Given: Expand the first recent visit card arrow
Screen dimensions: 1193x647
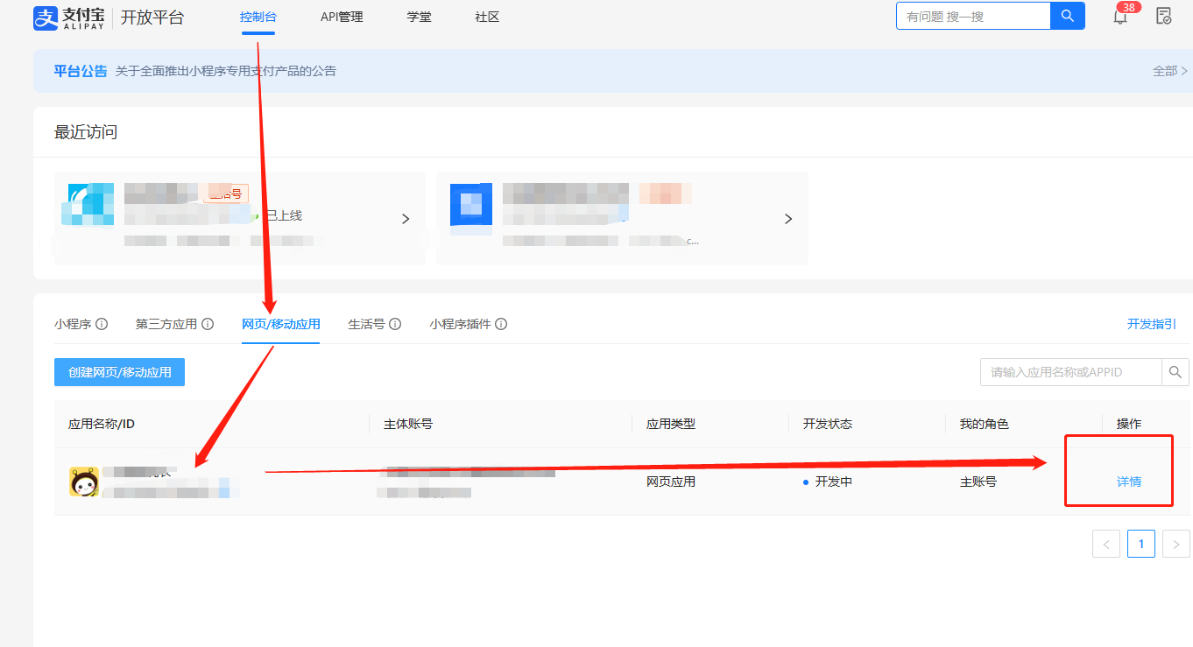Looking at the screenshot, I should coord(406,219).
